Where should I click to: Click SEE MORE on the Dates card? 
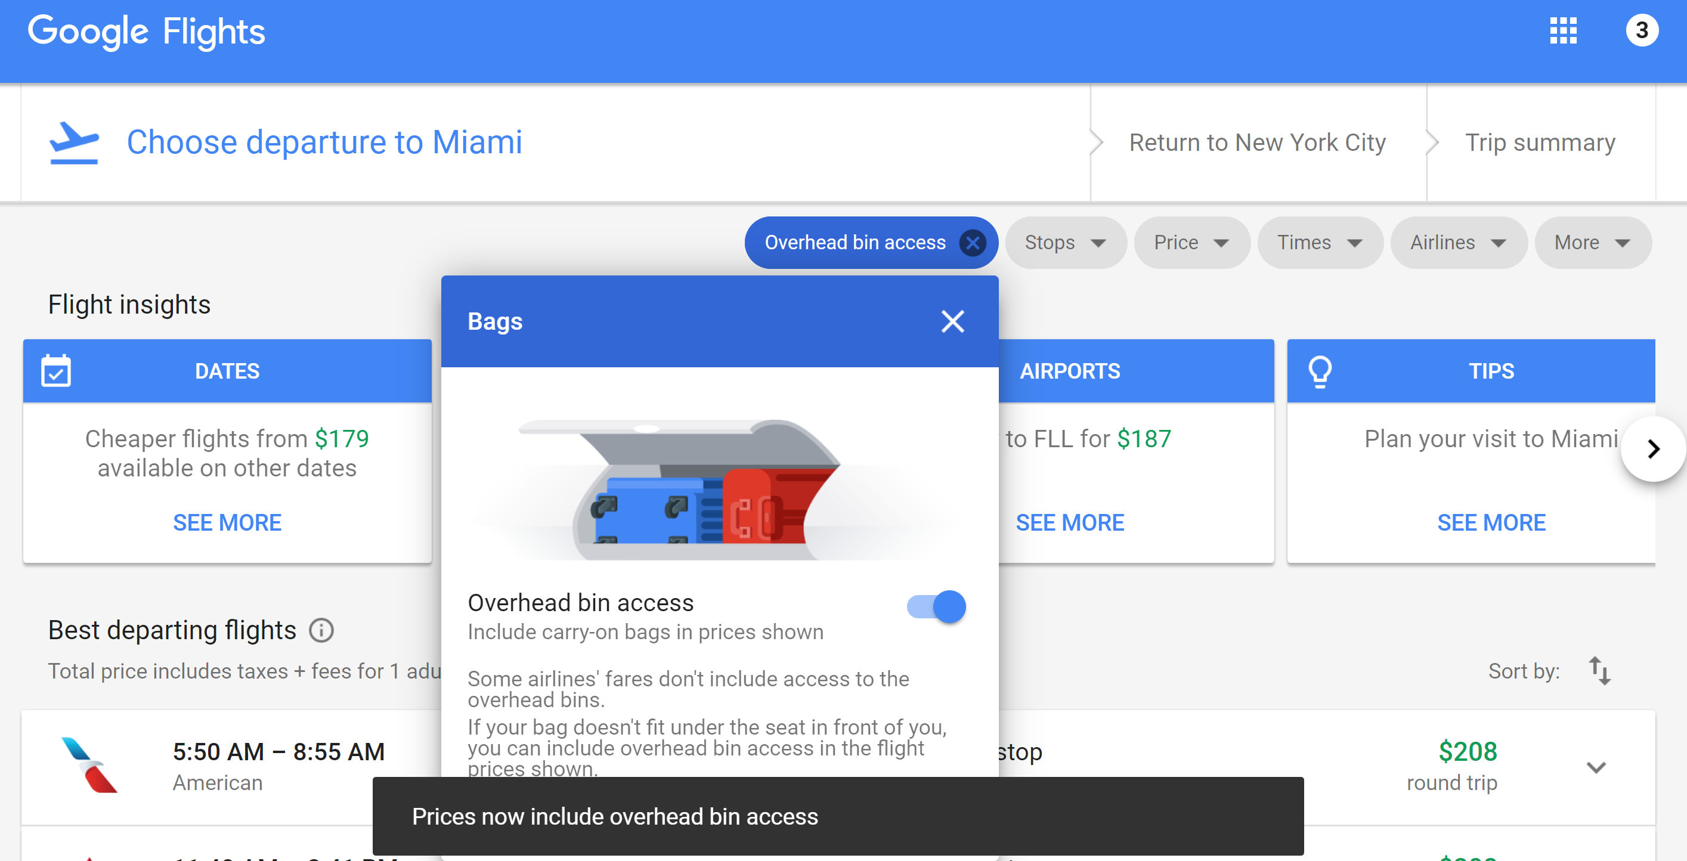click(x=227, y=522)
